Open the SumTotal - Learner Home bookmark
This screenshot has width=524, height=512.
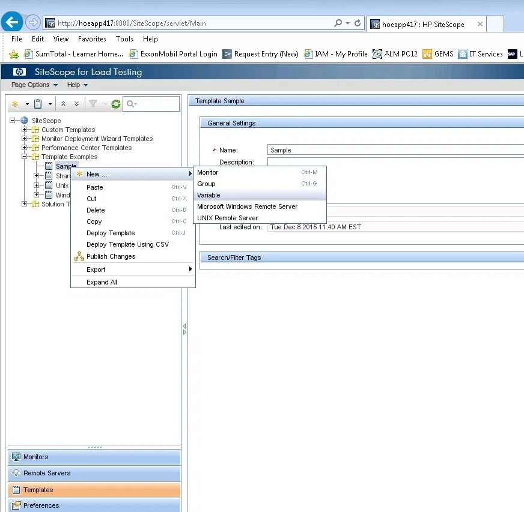tap(74, 54)
